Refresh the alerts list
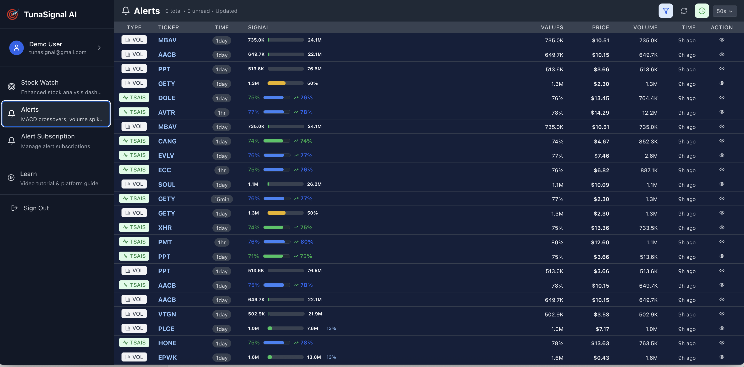Viewport: 744px width, 367px height. (684, 11)
